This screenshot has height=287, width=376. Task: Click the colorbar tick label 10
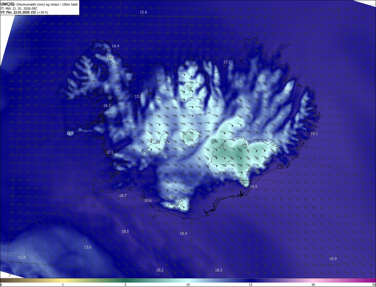(x=188, y=285)
